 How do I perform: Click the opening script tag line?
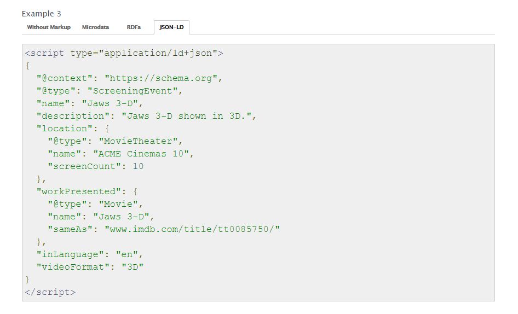(x=124, y=53)
